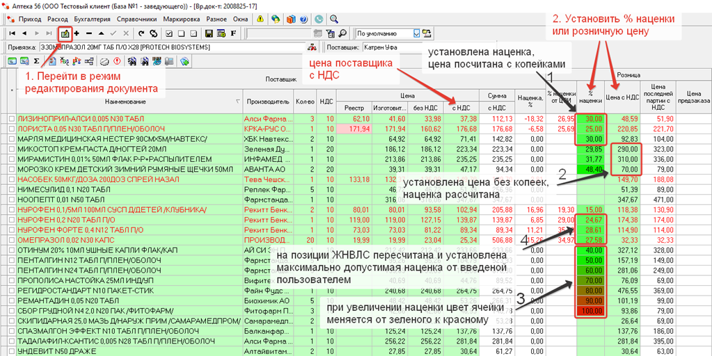Click Реестр price column header

(x=355, y=108)
